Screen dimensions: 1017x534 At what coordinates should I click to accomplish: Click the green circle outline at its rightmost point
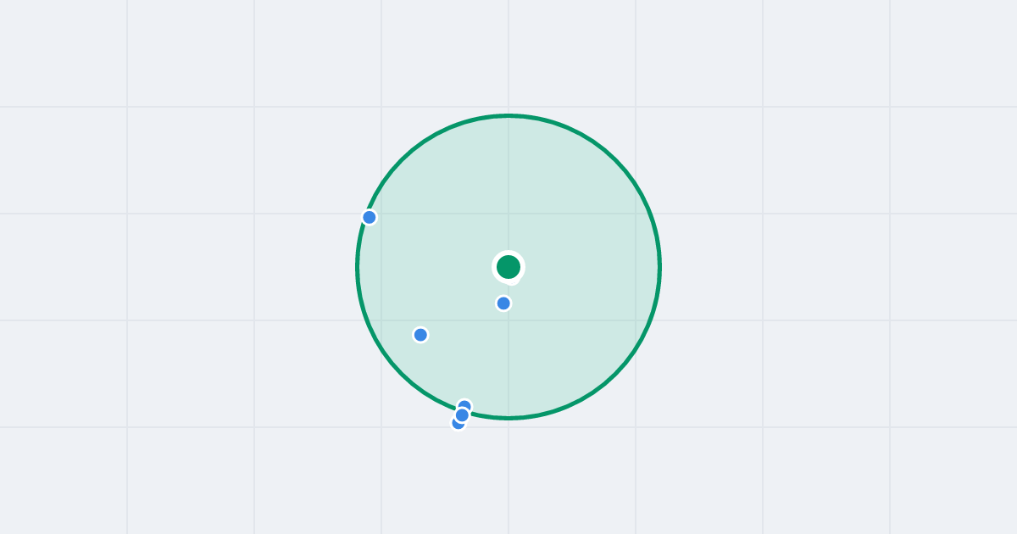[x=659, y=267]
